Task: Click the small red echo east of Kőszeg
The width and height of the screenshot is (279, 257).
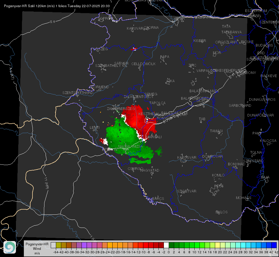Action: pos(134,49)
